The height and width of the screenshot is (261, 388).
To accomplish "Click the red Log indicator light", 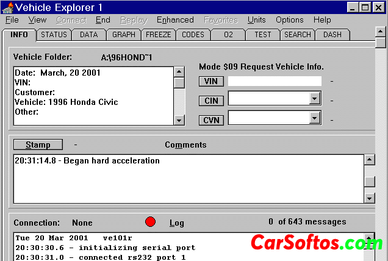I will [x=151, y=222].
